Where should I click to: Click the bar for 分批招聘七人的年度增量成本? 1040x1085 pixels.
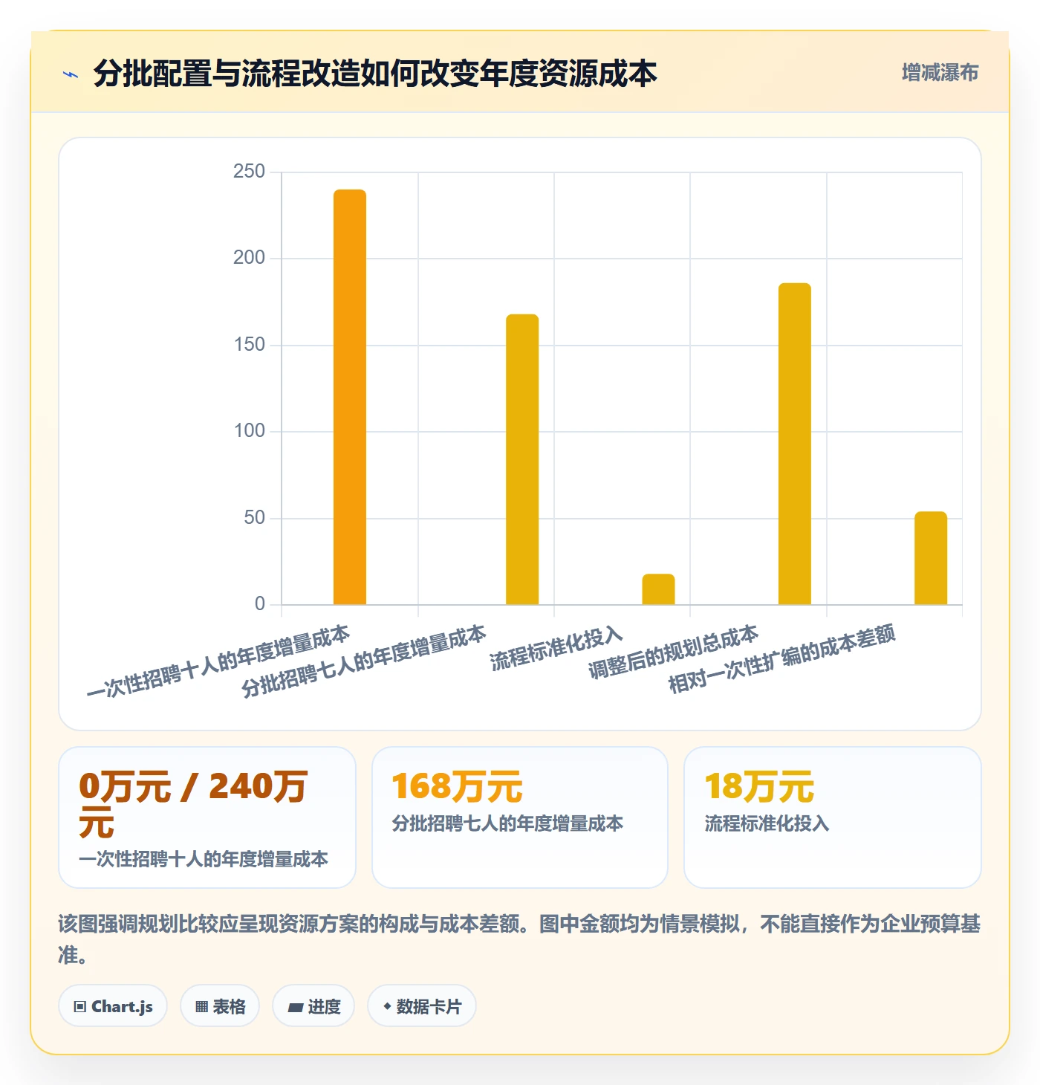(522, 459)
